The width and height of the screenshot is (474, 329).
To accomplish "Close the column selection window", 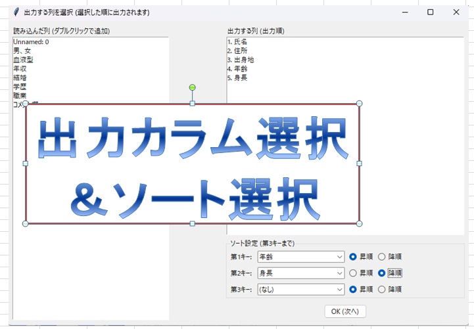I will (456, 12).
